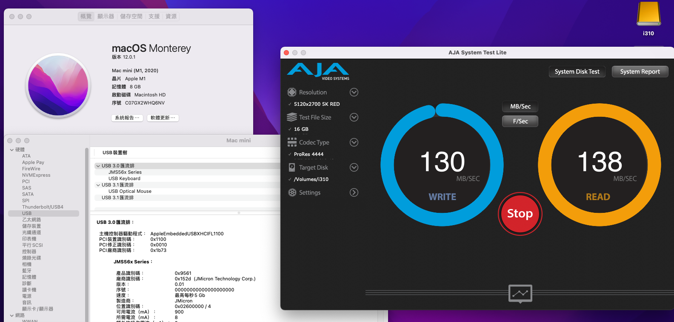Click the AppleEmbeddedUSBXHCIFL1100 driver value
Viewport: 674px width, 322px height.
click(187, 234)
